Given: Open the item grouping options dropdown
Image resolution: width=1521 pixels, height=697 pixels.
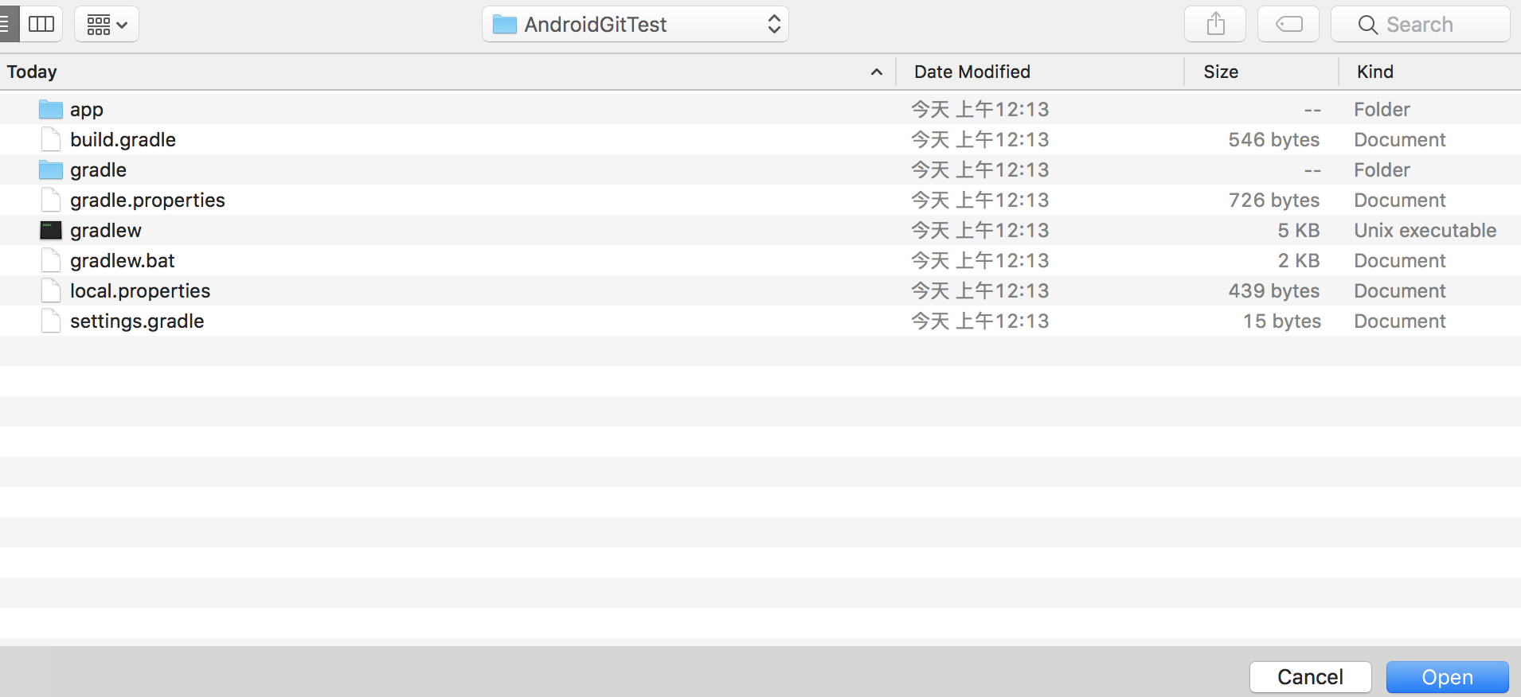Looking at the screenshot, I should pyautogui.click(x=107, y=25).
